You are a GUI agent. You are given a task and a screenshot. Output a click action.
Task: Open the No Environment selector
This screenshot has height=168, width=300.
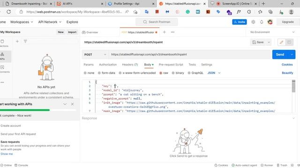272,32
